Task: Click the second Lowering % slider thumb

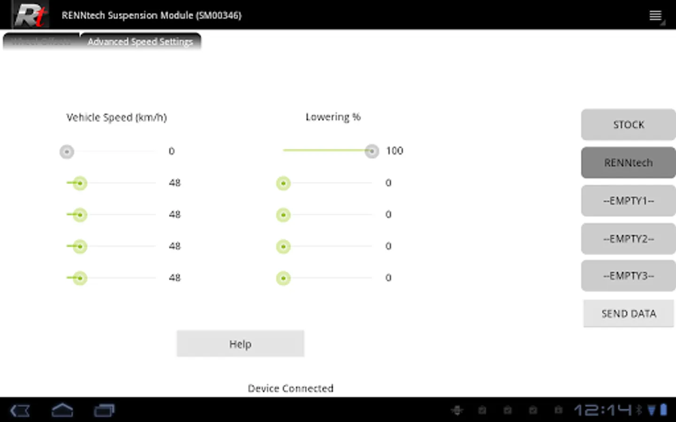Action: coord(283,183)
